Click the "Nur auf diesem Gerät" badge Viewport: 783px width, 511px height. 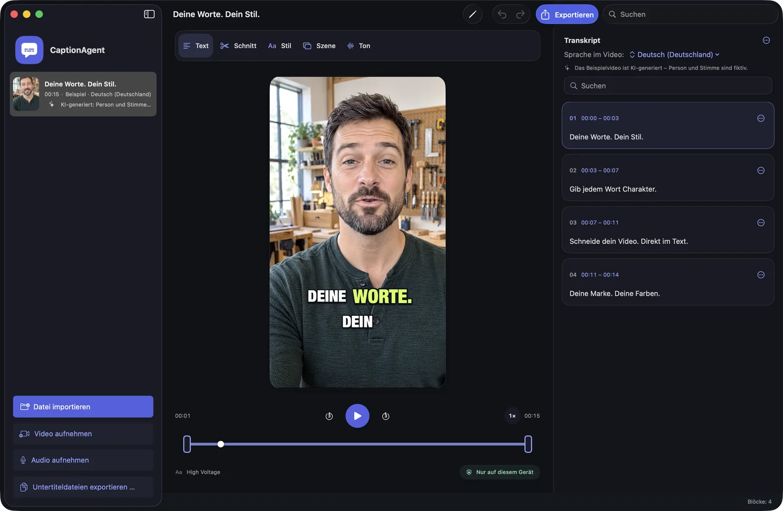coord(500,472)
